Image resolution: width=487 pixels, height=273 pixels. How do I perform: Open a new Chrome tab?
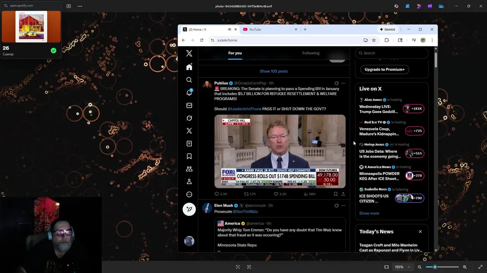[305, 29]
